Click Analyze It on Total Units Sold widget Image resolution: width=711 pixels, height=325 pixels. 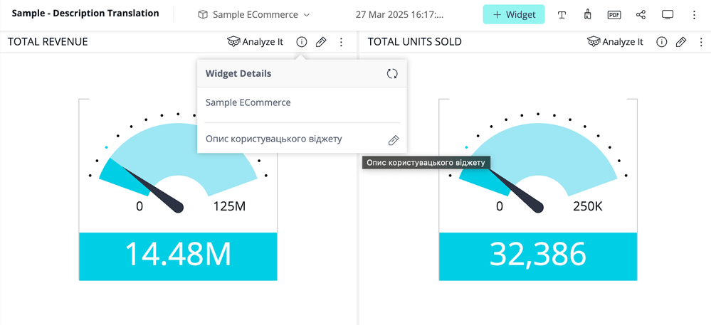pyautogui.click(x=615, y=42)
